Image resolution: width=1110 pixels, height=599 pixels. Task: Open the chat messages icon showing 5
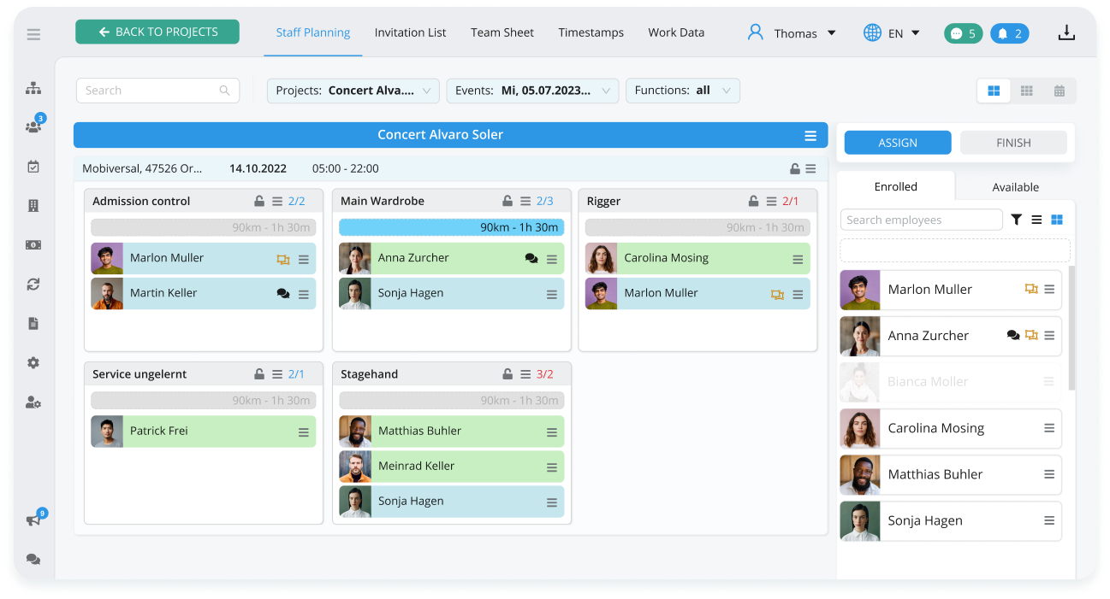[963, 32]
